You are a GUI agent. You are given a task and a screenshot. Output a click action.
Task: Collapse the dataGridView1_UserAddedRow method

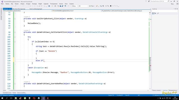(15, 84)
